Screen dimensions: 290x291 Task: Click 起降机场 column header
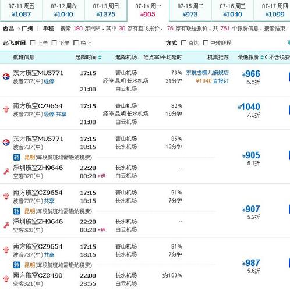coord(126,58)
